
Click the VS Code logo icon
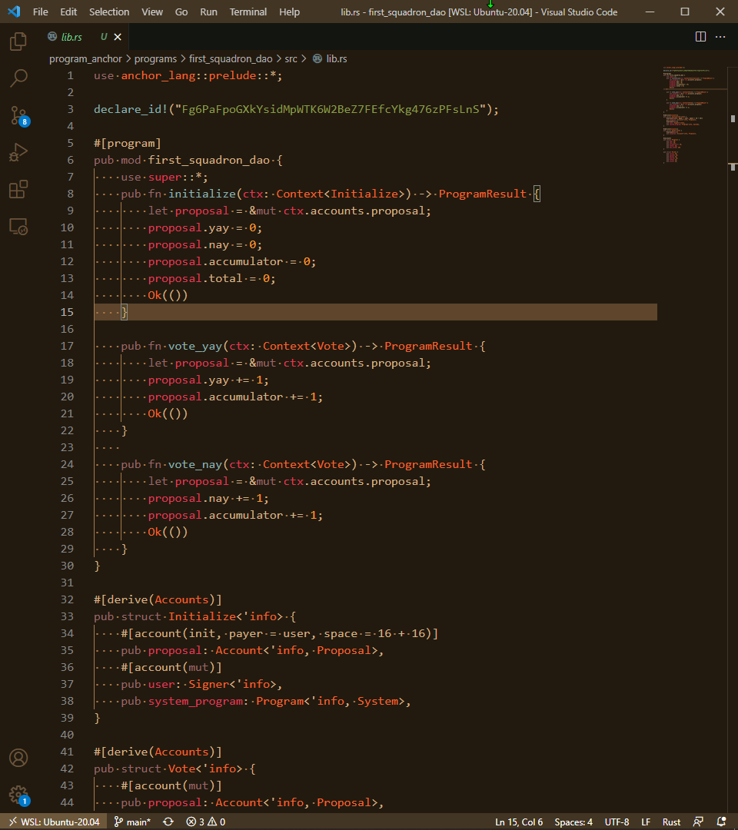click(15, 11)
